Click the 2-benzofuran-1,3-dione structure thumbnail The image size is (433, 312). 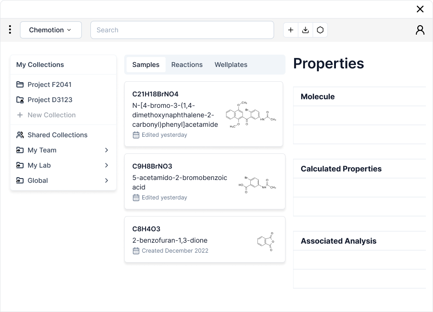[x=266, y=241]
